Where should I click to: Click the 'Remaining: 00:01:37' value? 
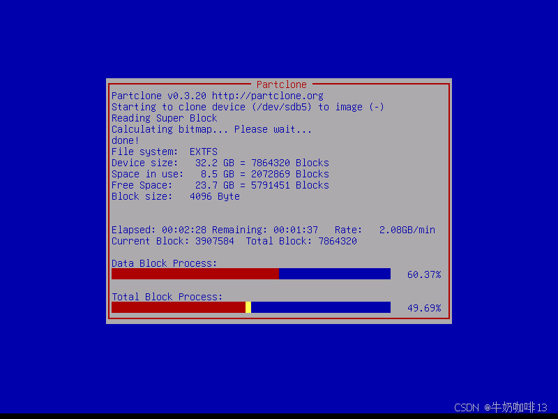tap(265, 230)
